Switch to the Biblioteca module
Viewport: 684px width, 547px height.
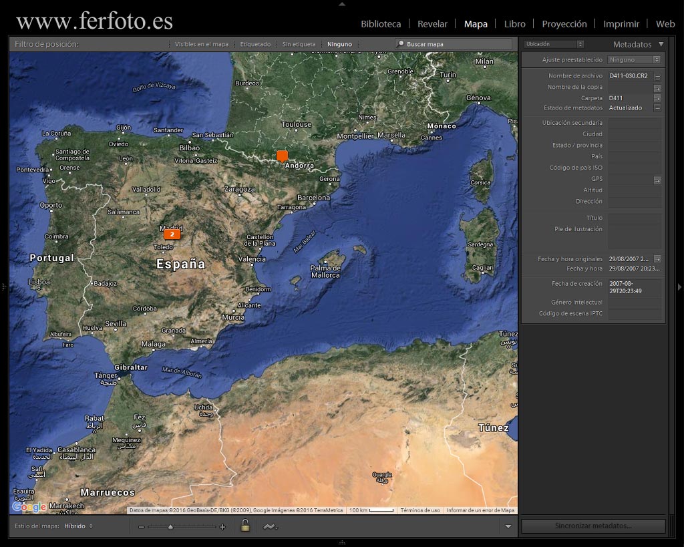381,24
